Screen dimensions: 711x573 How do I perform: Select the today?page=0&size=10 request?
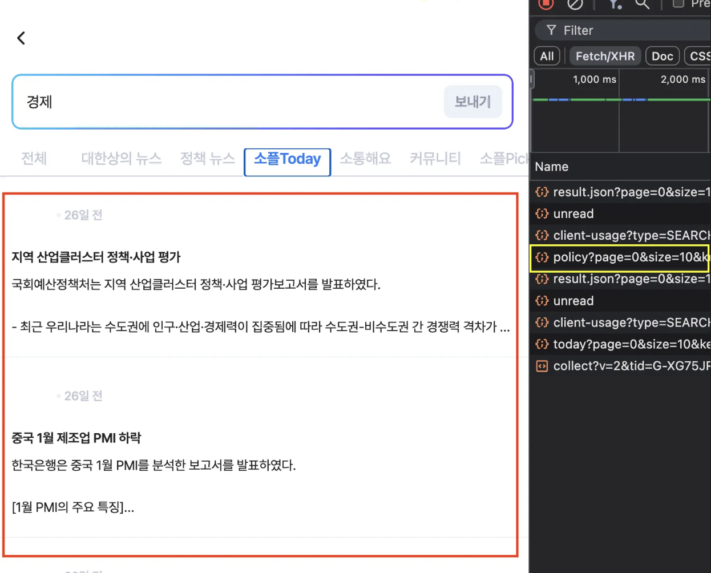[x=621, y=344]
